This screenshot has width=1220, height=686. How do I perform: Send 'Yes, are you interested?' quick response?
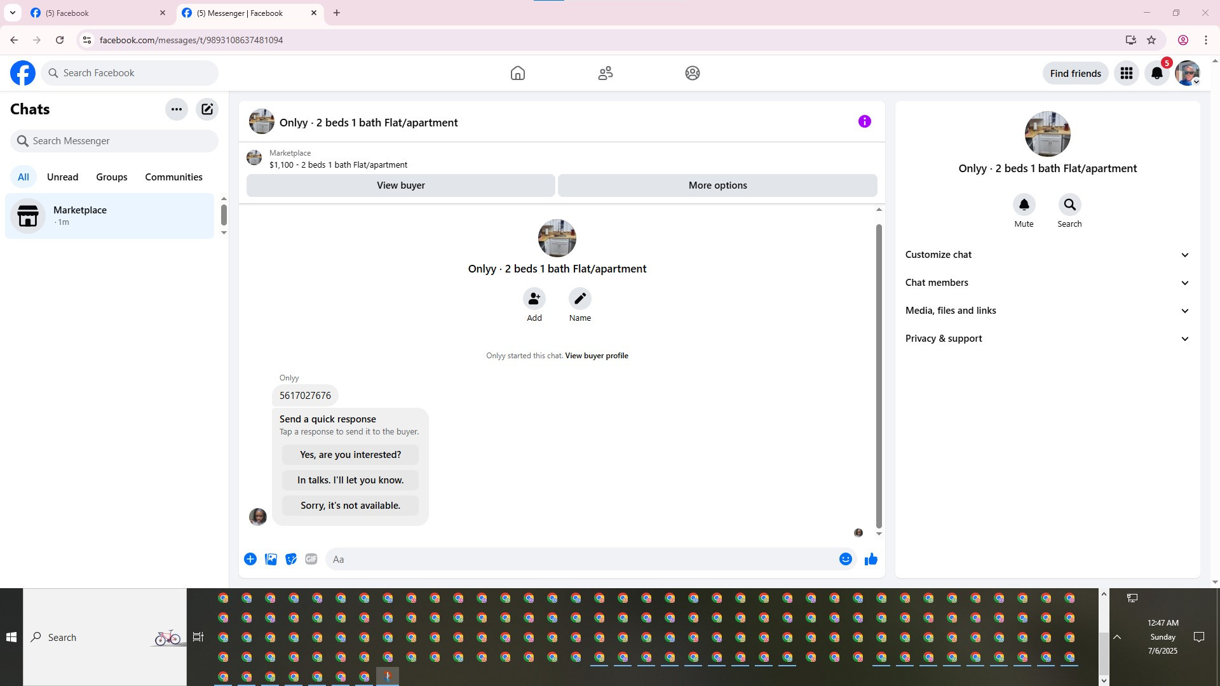pos(350,455)
